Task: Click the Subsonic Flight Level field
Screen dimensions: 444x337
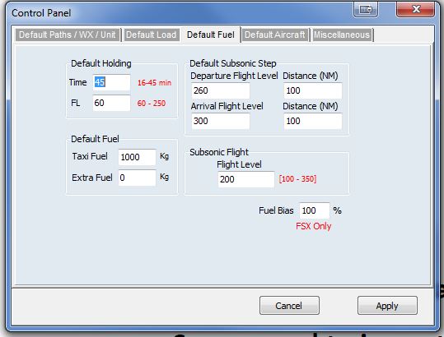Action: coord(246,179)
